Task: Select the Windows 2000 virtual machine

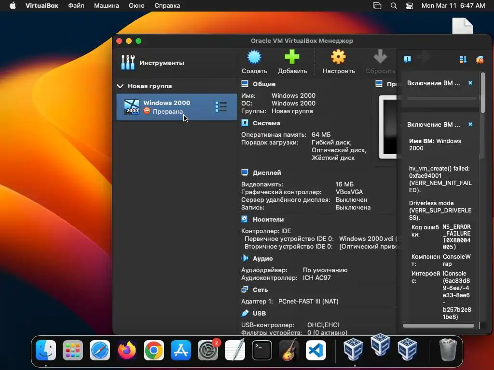Action: click(x=177, y=107)
